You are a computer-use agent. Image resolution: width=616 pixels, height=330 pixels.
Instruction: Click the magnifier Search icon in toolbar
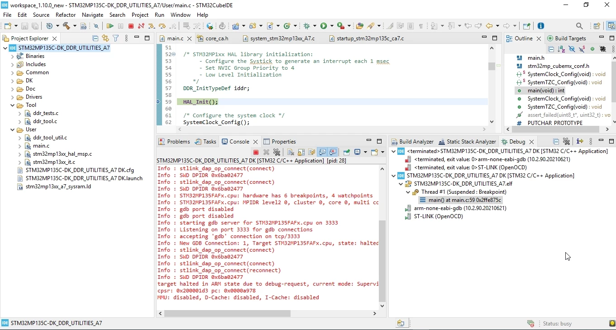pos(579,26)
